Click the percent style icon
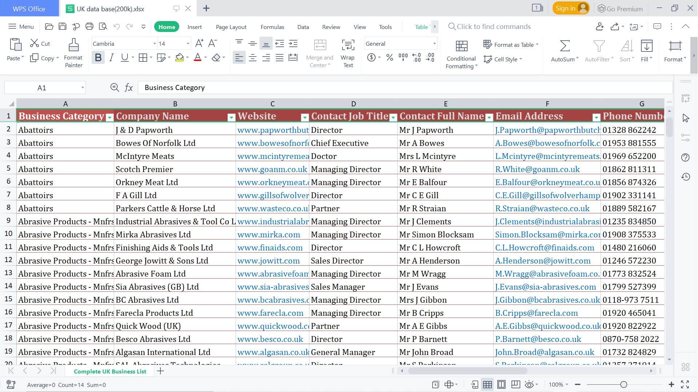This screenshot has width=698, height=392. pos(390,57)
